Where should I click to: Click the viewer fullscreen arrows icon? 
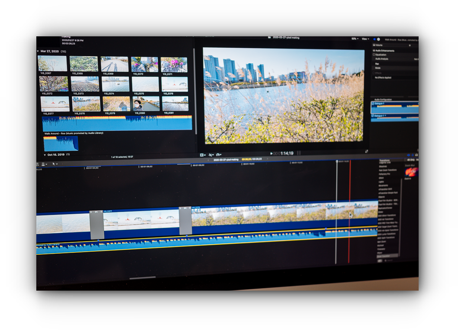click(366, 151)
